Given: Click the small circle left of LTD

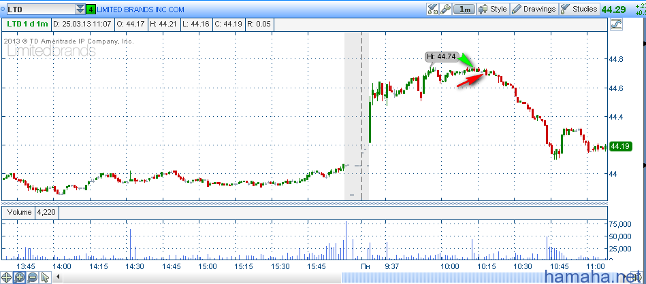Looking at the screenshot, I should 3,9.
